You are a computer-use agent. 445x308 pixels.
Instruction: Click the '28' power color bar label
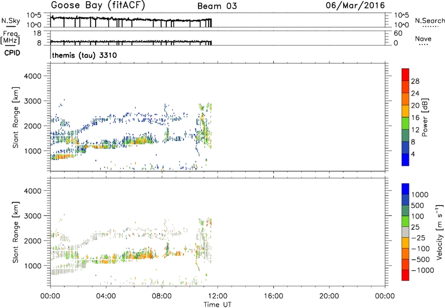(x=415, y=81)
